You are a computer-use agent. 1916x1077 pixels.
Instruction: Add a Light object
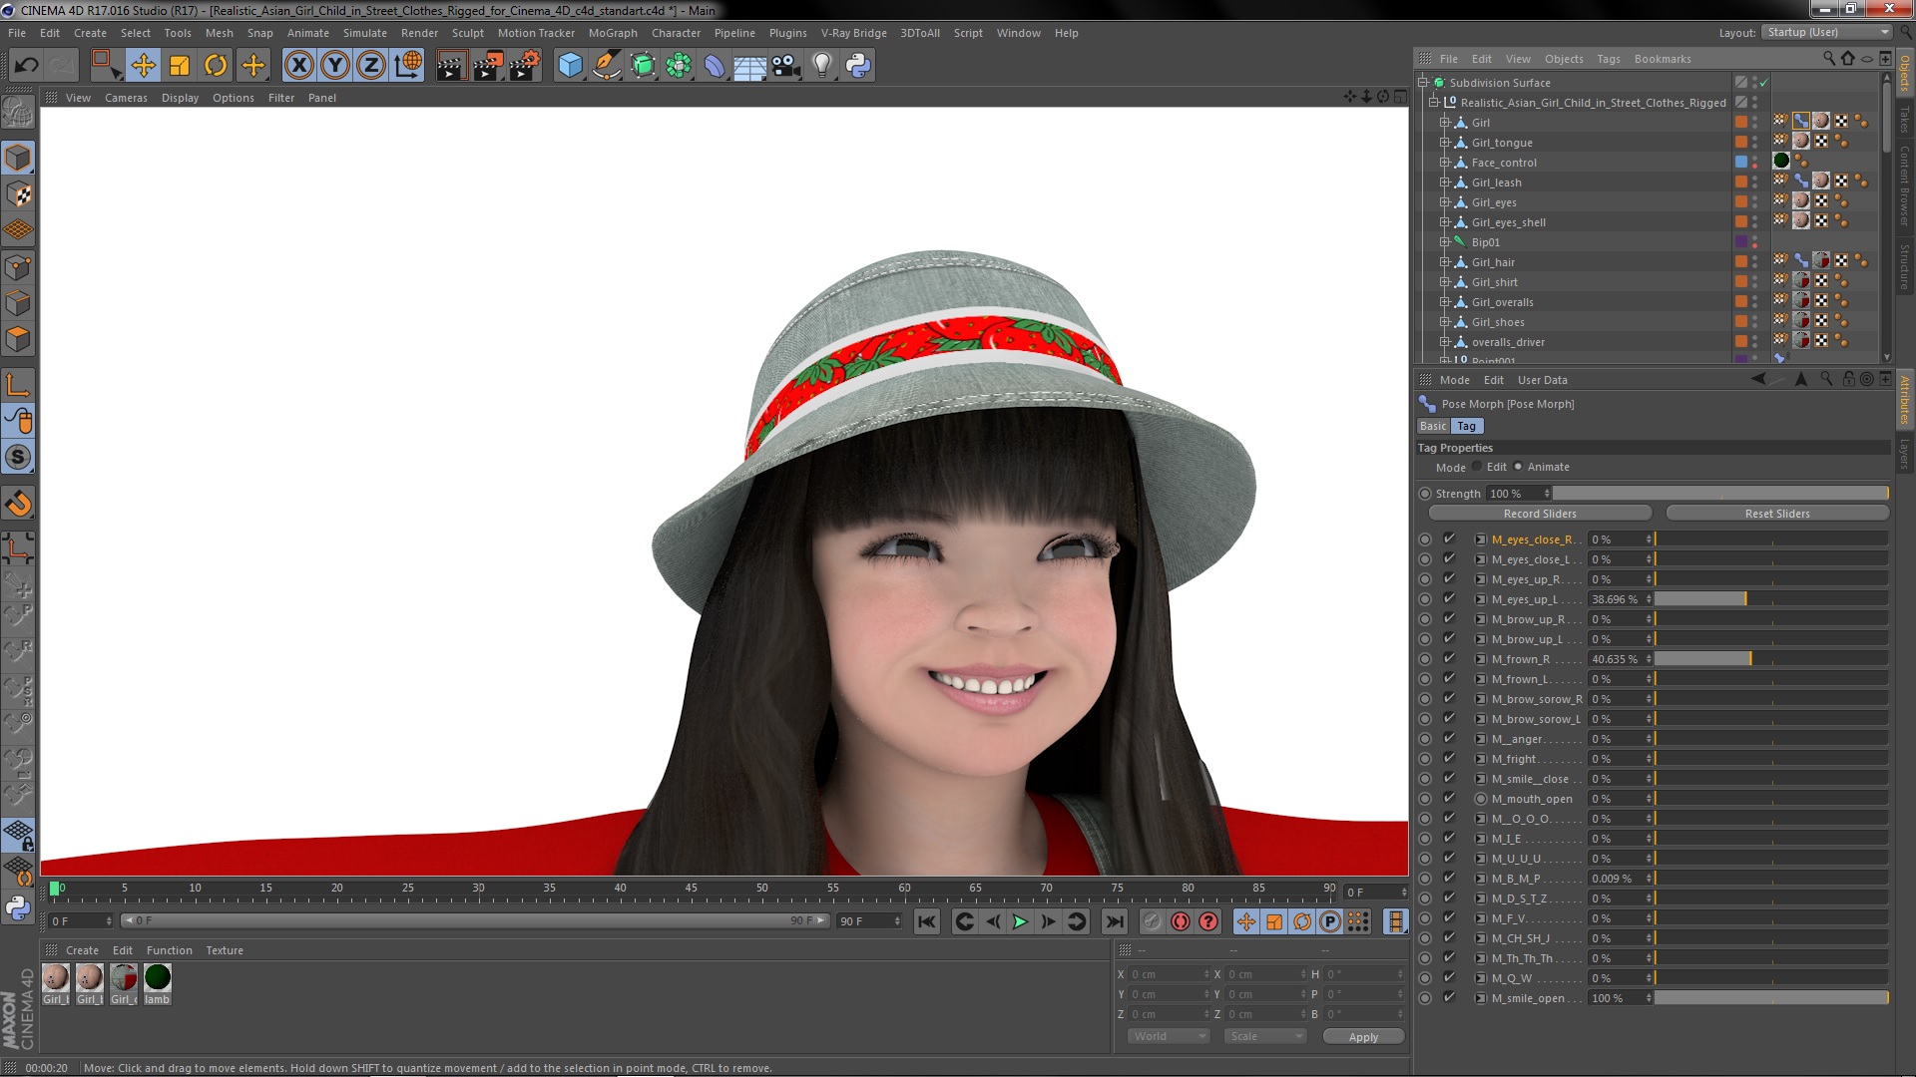821,66
